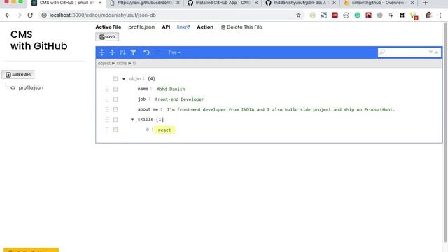The image size is (448, 252).
Task: Click the square box beside the react item
Action: point(115,129)
